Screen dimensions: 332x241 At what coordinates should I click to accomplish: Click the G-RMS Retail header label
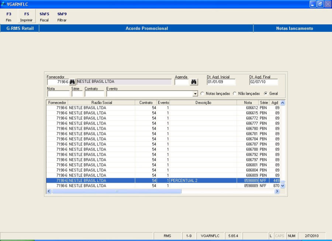coord(20,28)
